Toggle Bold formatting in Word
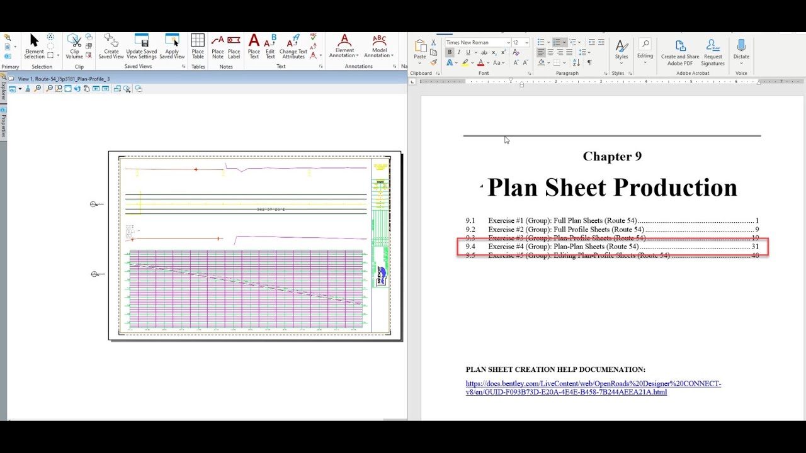Image resolution: width=806 pixels, height=453 pixels. [450, 52]
